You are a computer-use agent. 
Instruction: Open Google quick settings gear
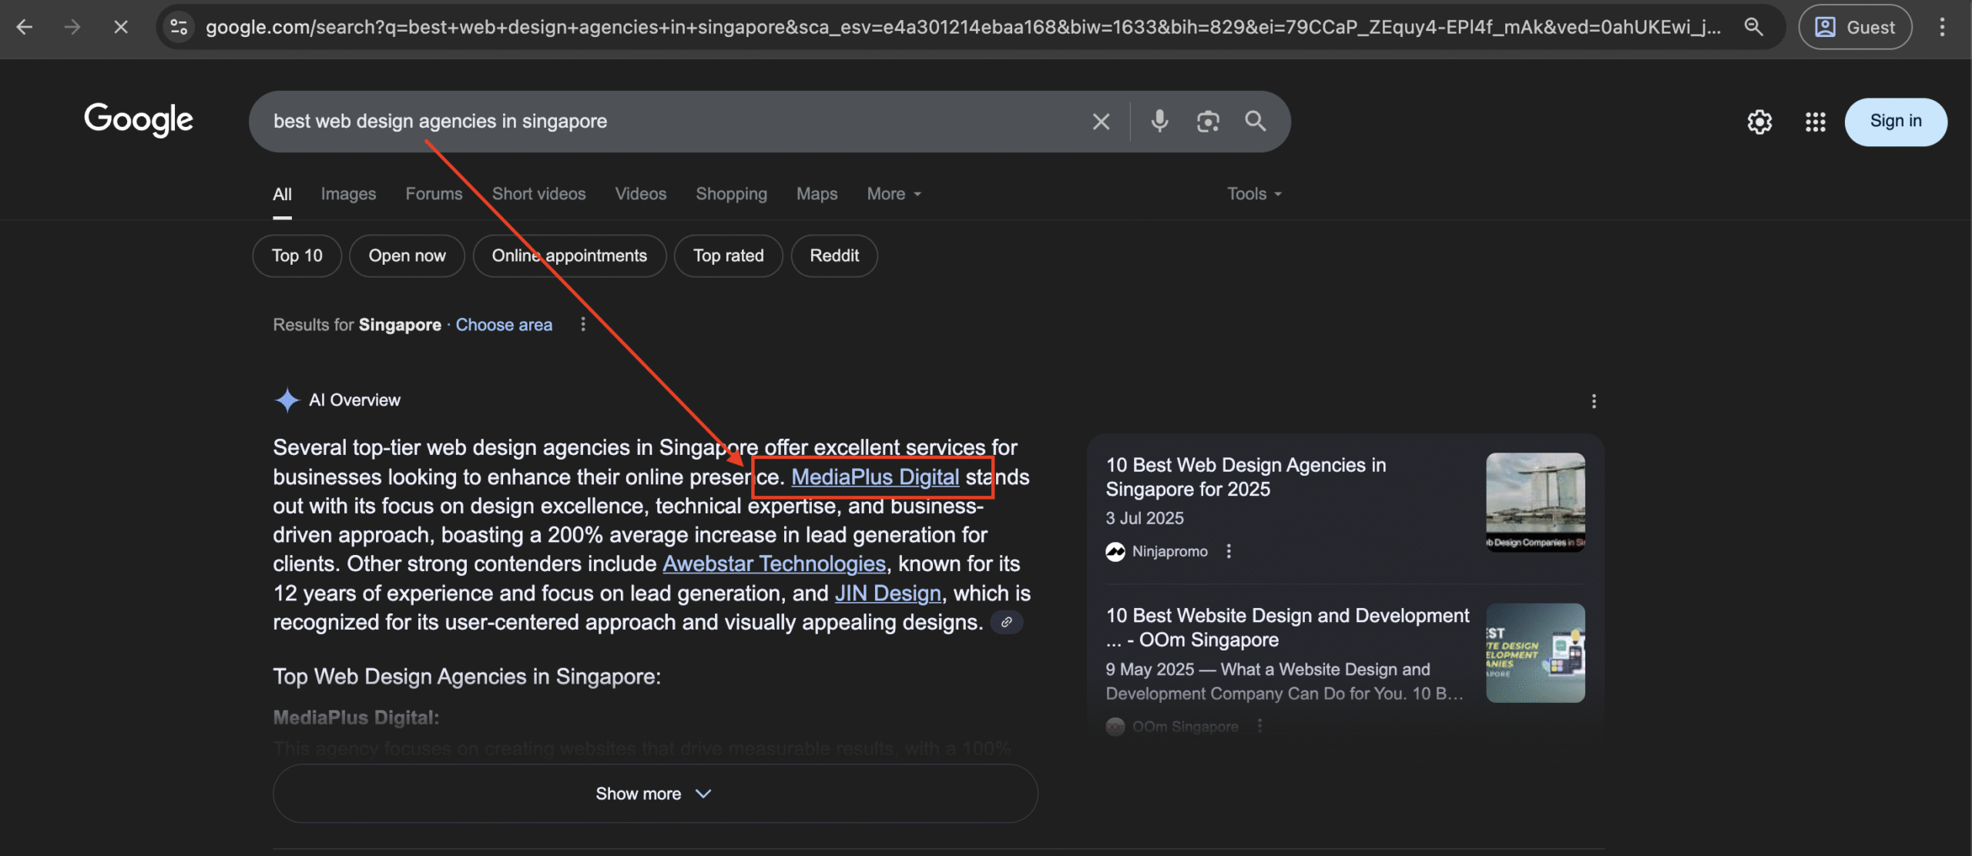[1759, 122]
